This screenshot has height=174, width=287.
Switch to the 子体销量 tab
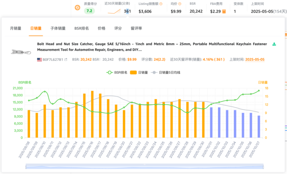(x=58, y=28)
